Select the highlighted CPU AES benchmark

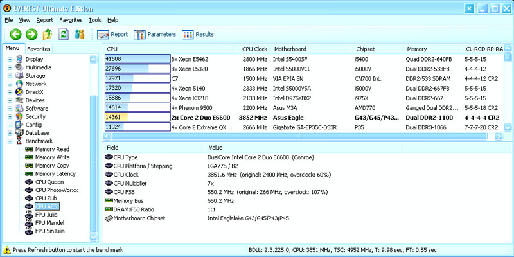click(47, 206)
